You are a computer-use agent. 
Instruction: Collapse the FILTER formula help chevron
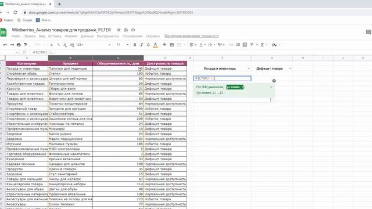(x=271, y=87)
